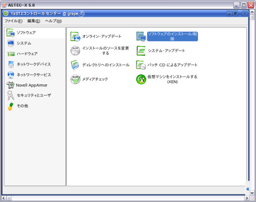Viewport: 256px width, 202px height.
Task: Launch the システム・アップデート icon
Action: (141, 51)
